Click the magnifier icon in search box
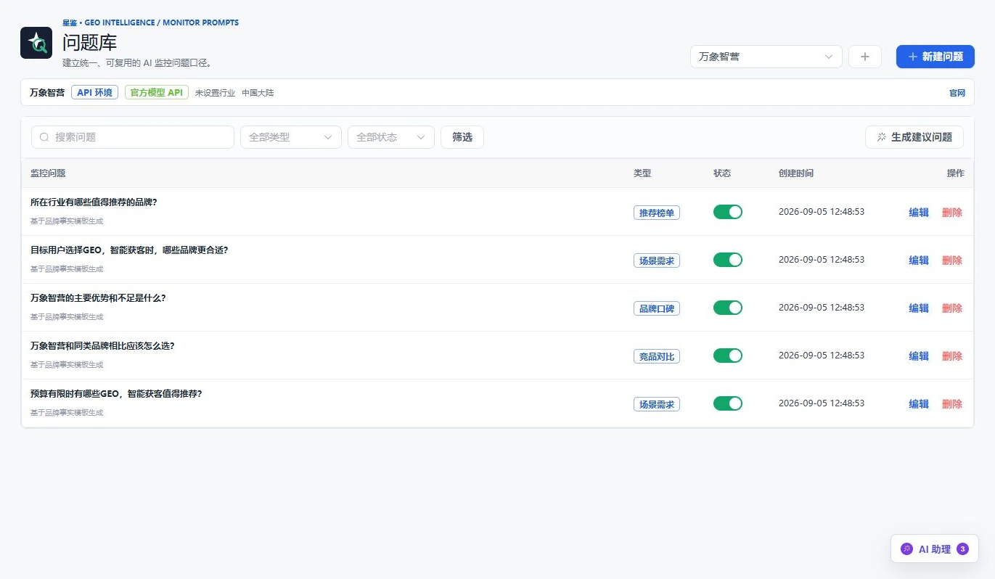995x579 pixels. pos(44,137)
